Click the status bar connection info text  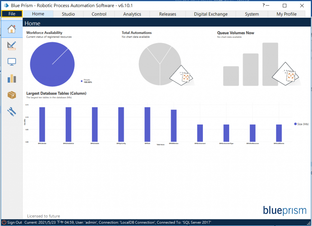point(118,222)
